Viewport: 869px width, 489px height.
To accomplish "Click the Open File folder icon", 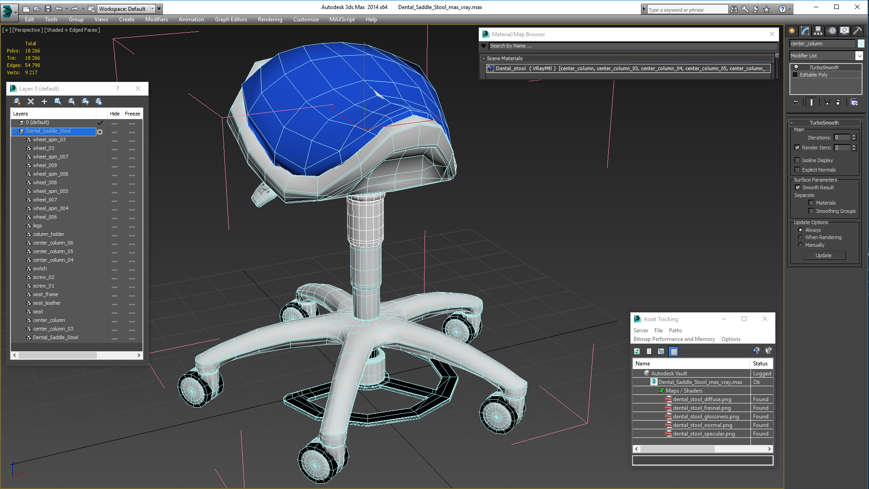I will coord(37,9).
